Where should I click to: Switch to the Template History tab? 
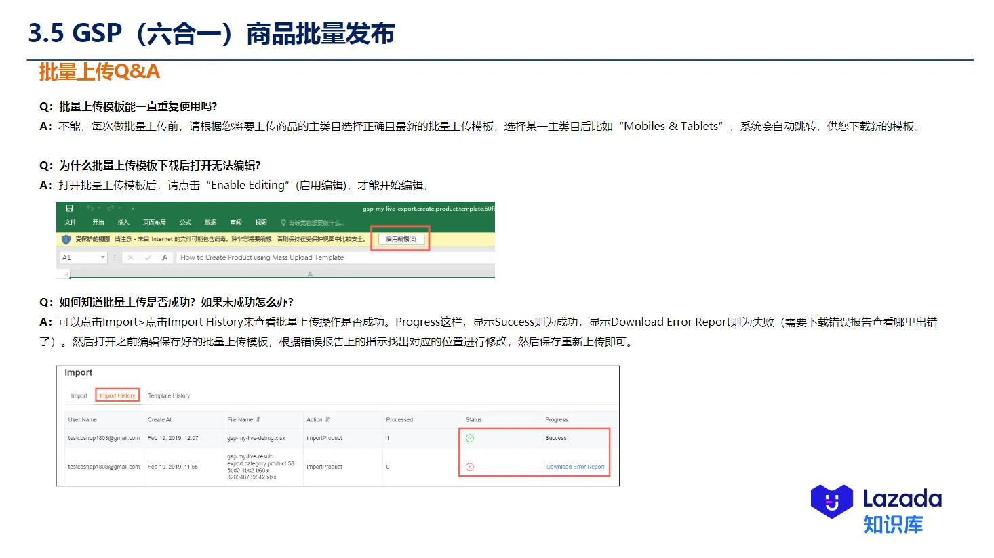click(170, 395)
